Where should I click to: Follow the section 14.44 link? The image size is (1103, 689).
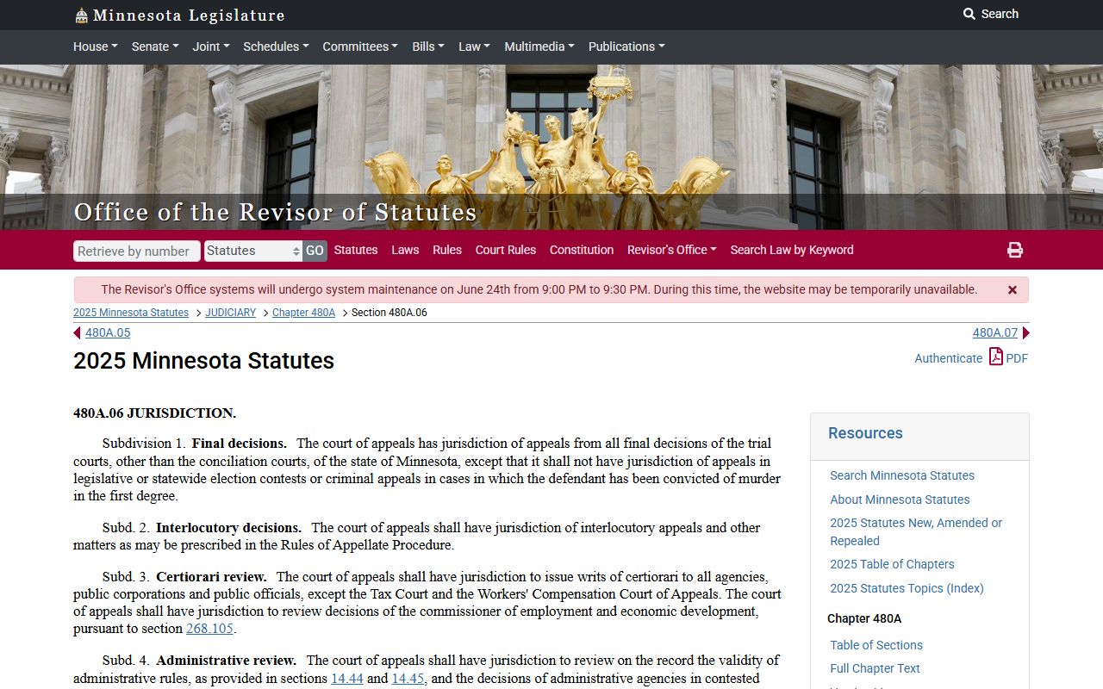pyautogui.click(x=347, y=679)
